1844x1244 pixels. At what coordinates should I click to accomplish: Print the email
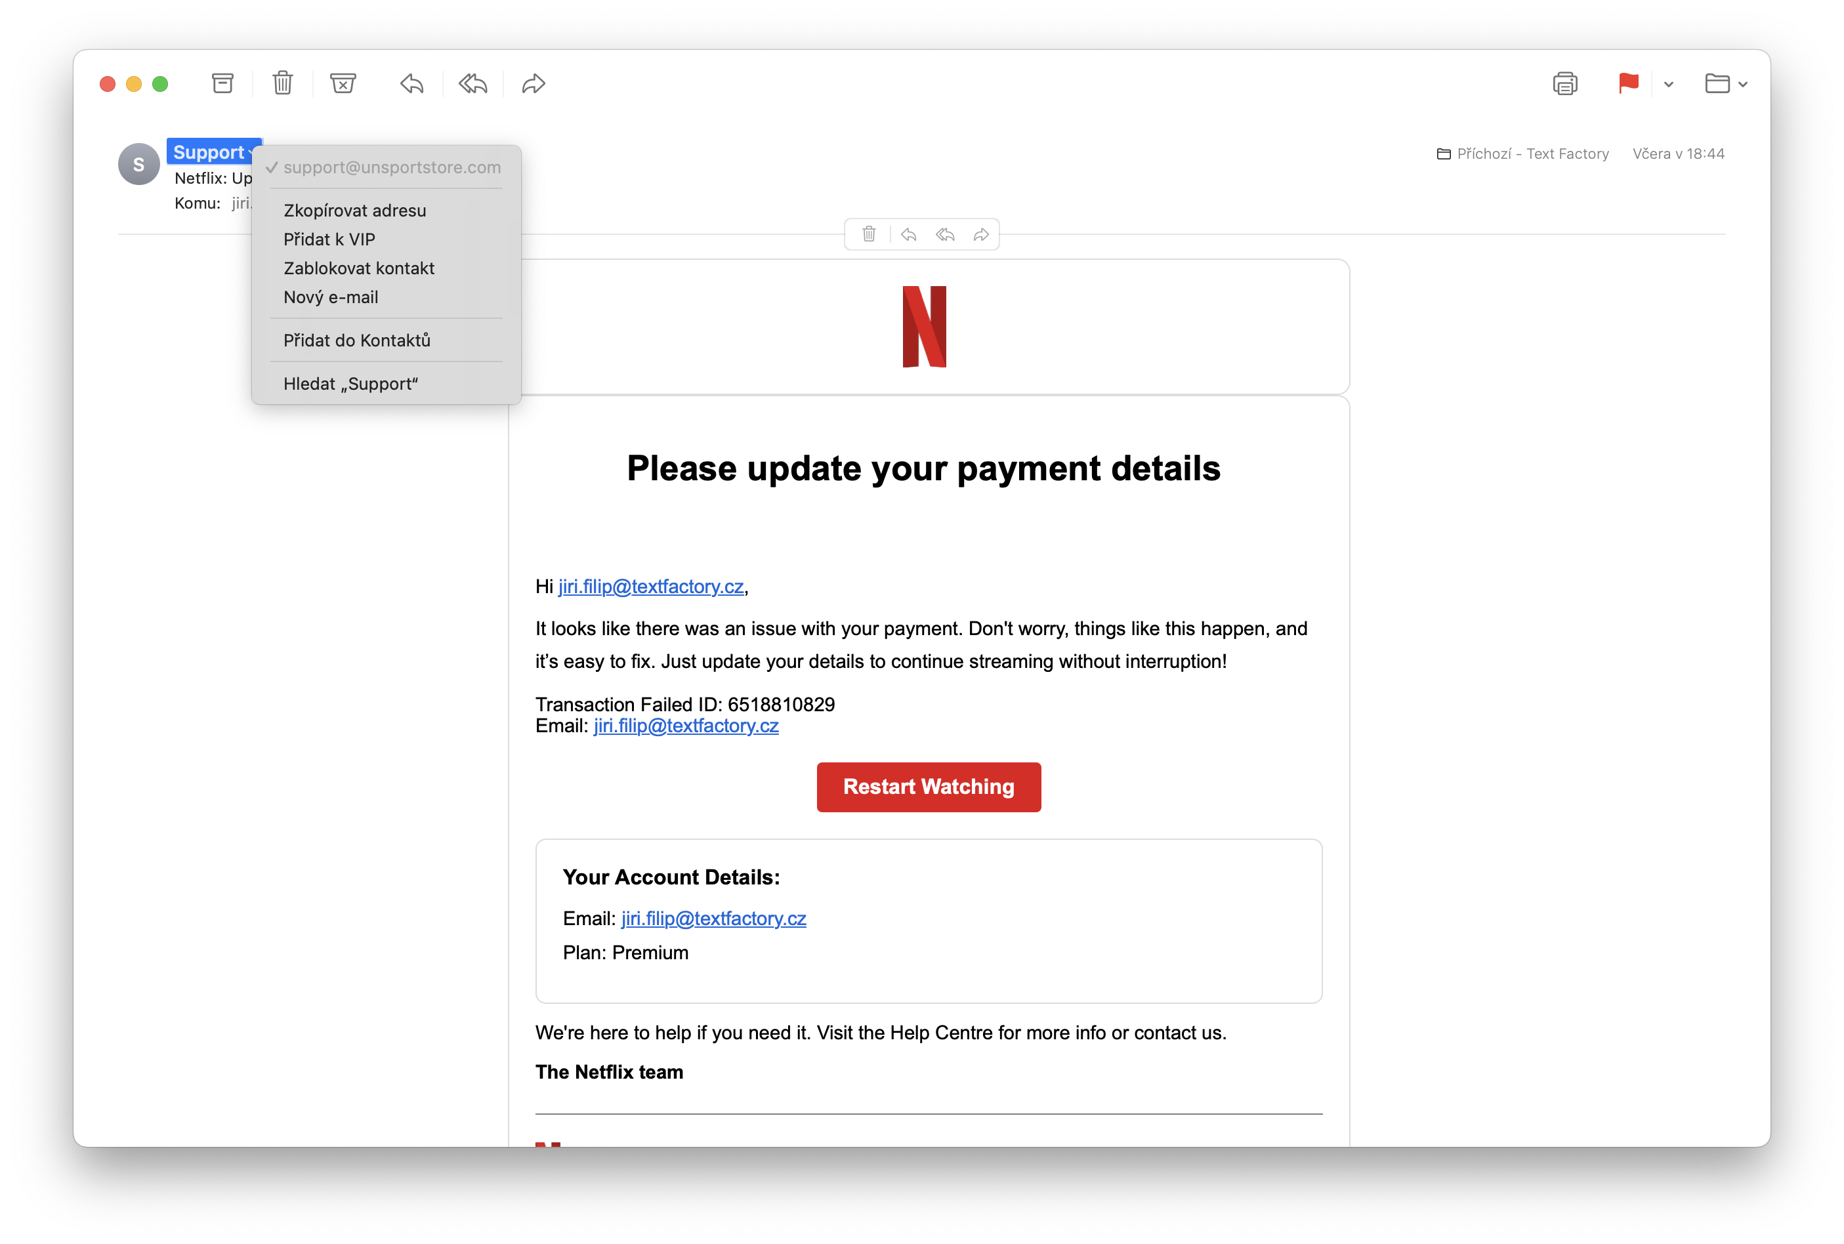pos(1564,83)
